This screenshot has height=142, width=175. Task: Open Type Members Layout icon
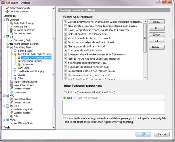point(11,82)
